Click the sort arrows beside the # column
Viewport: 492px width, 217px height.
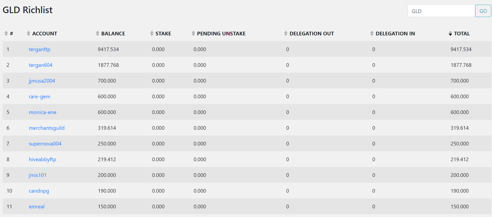tap(6, 34)
